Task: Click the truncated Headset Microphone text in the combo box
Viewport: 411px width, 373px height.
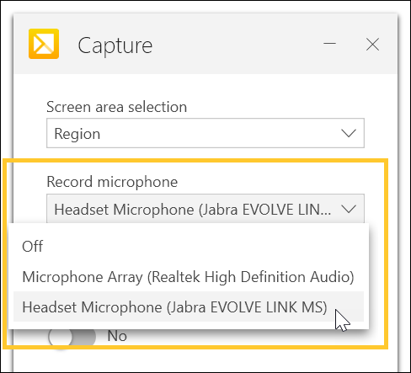Action: (x=193, y=210)
